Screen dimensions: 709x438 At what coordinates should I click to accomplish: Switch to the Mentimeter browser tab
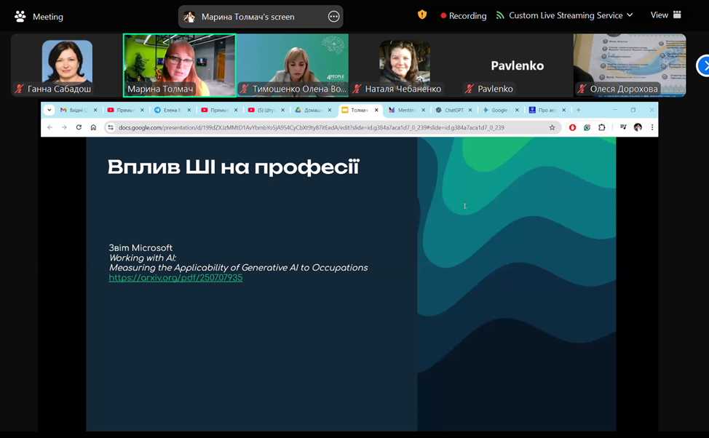403,110
